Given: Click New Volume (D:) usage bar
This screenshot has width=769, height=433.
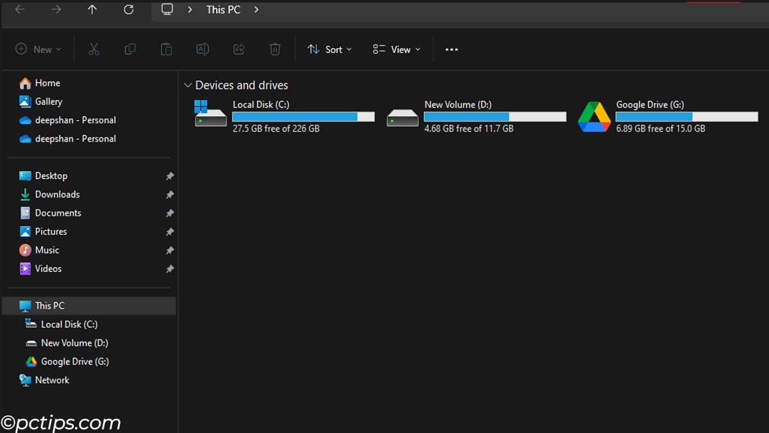Looking at the screenshot, I should (495, 117).
